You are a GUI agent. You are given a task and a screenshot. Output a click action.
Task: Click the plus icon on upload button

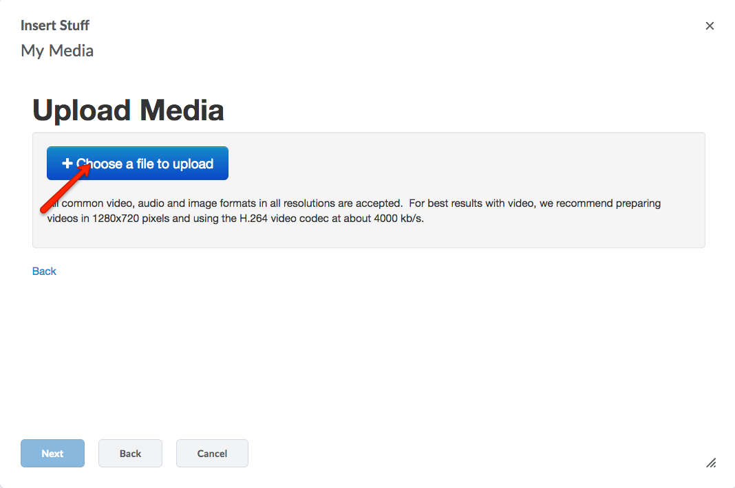point(67,164)
